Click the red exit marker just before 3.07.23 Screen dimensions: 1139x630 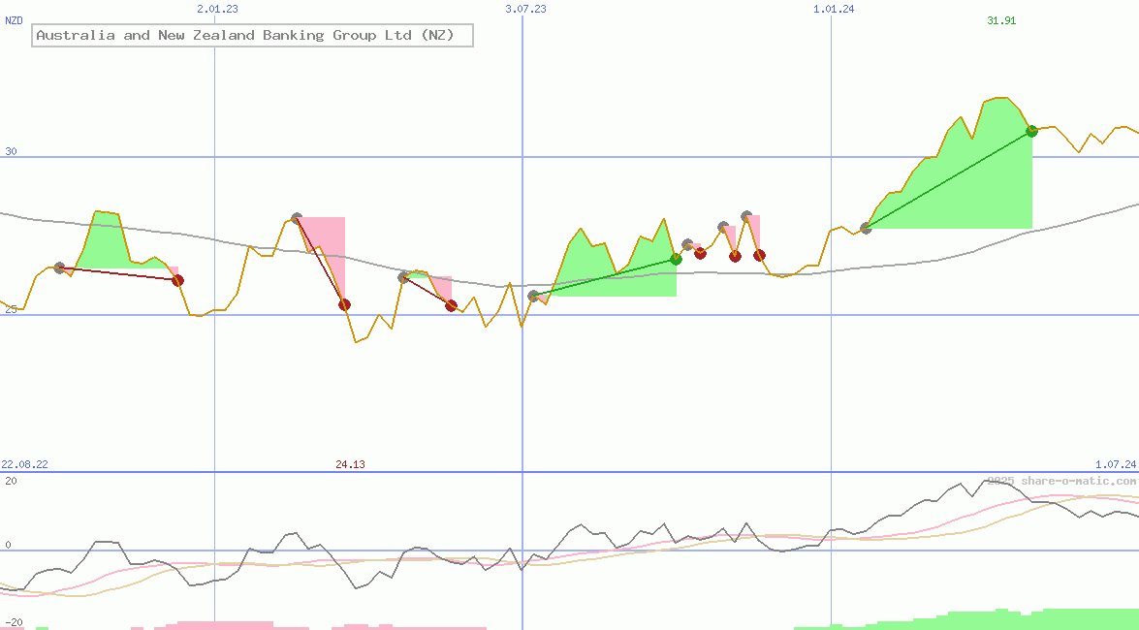click(x=451, y=305)
